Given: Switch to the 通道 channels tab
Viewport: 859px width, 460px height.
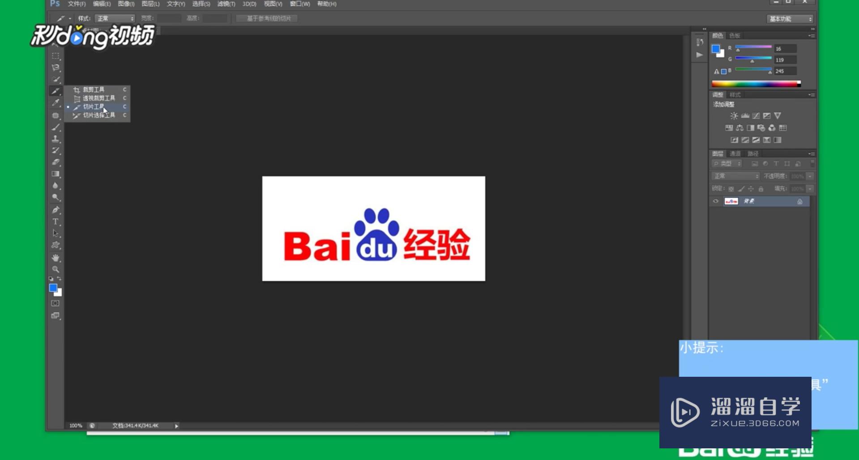Looking at the screenshot, I should 735,154.
